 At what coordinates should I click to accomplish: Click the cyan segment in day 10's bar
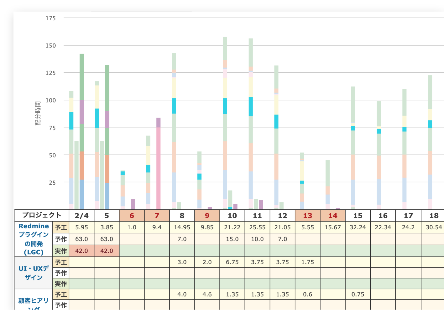(225, 106)
